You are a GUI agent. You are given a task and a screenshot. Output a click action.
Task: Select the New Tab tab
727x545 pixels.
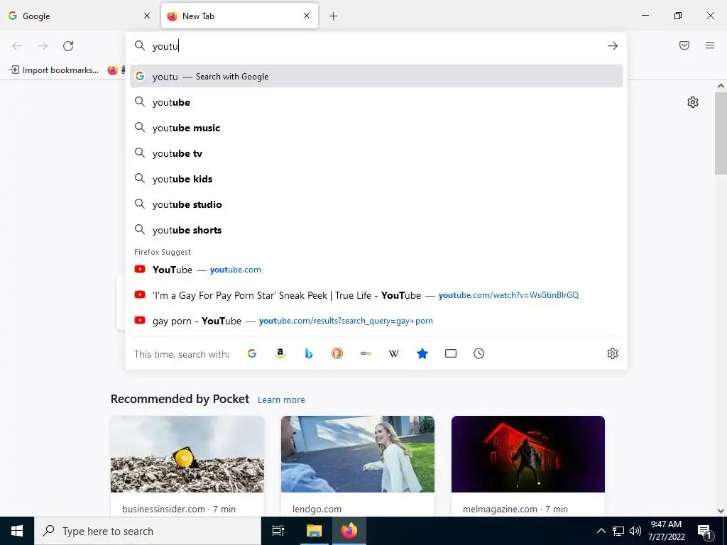click(x=239, y=16)
